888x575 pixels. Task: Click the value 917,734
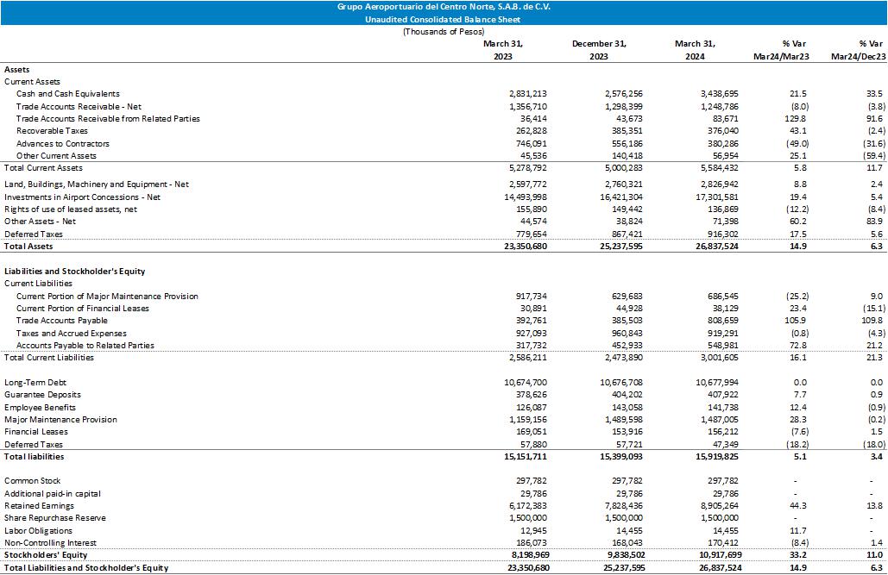click(532, 297)
